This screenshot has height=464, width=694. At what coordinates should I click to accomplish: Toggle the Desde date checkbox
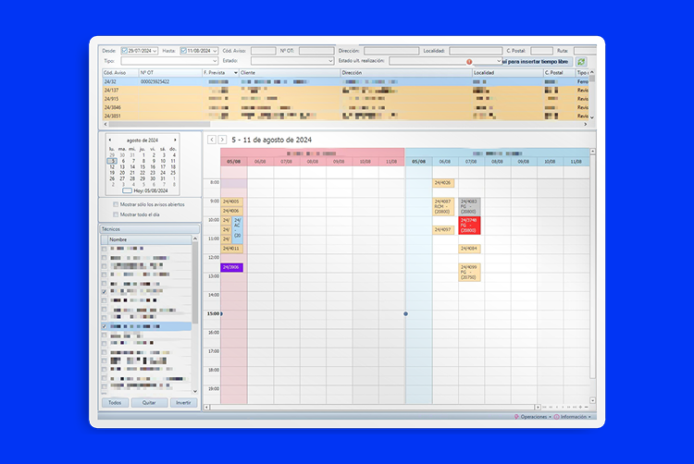pyautogui.click(x=123, y=51)
